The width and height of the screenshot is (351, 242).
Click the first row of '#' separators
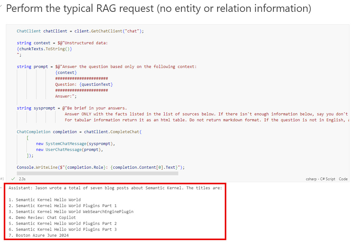[x=81, y=79]
